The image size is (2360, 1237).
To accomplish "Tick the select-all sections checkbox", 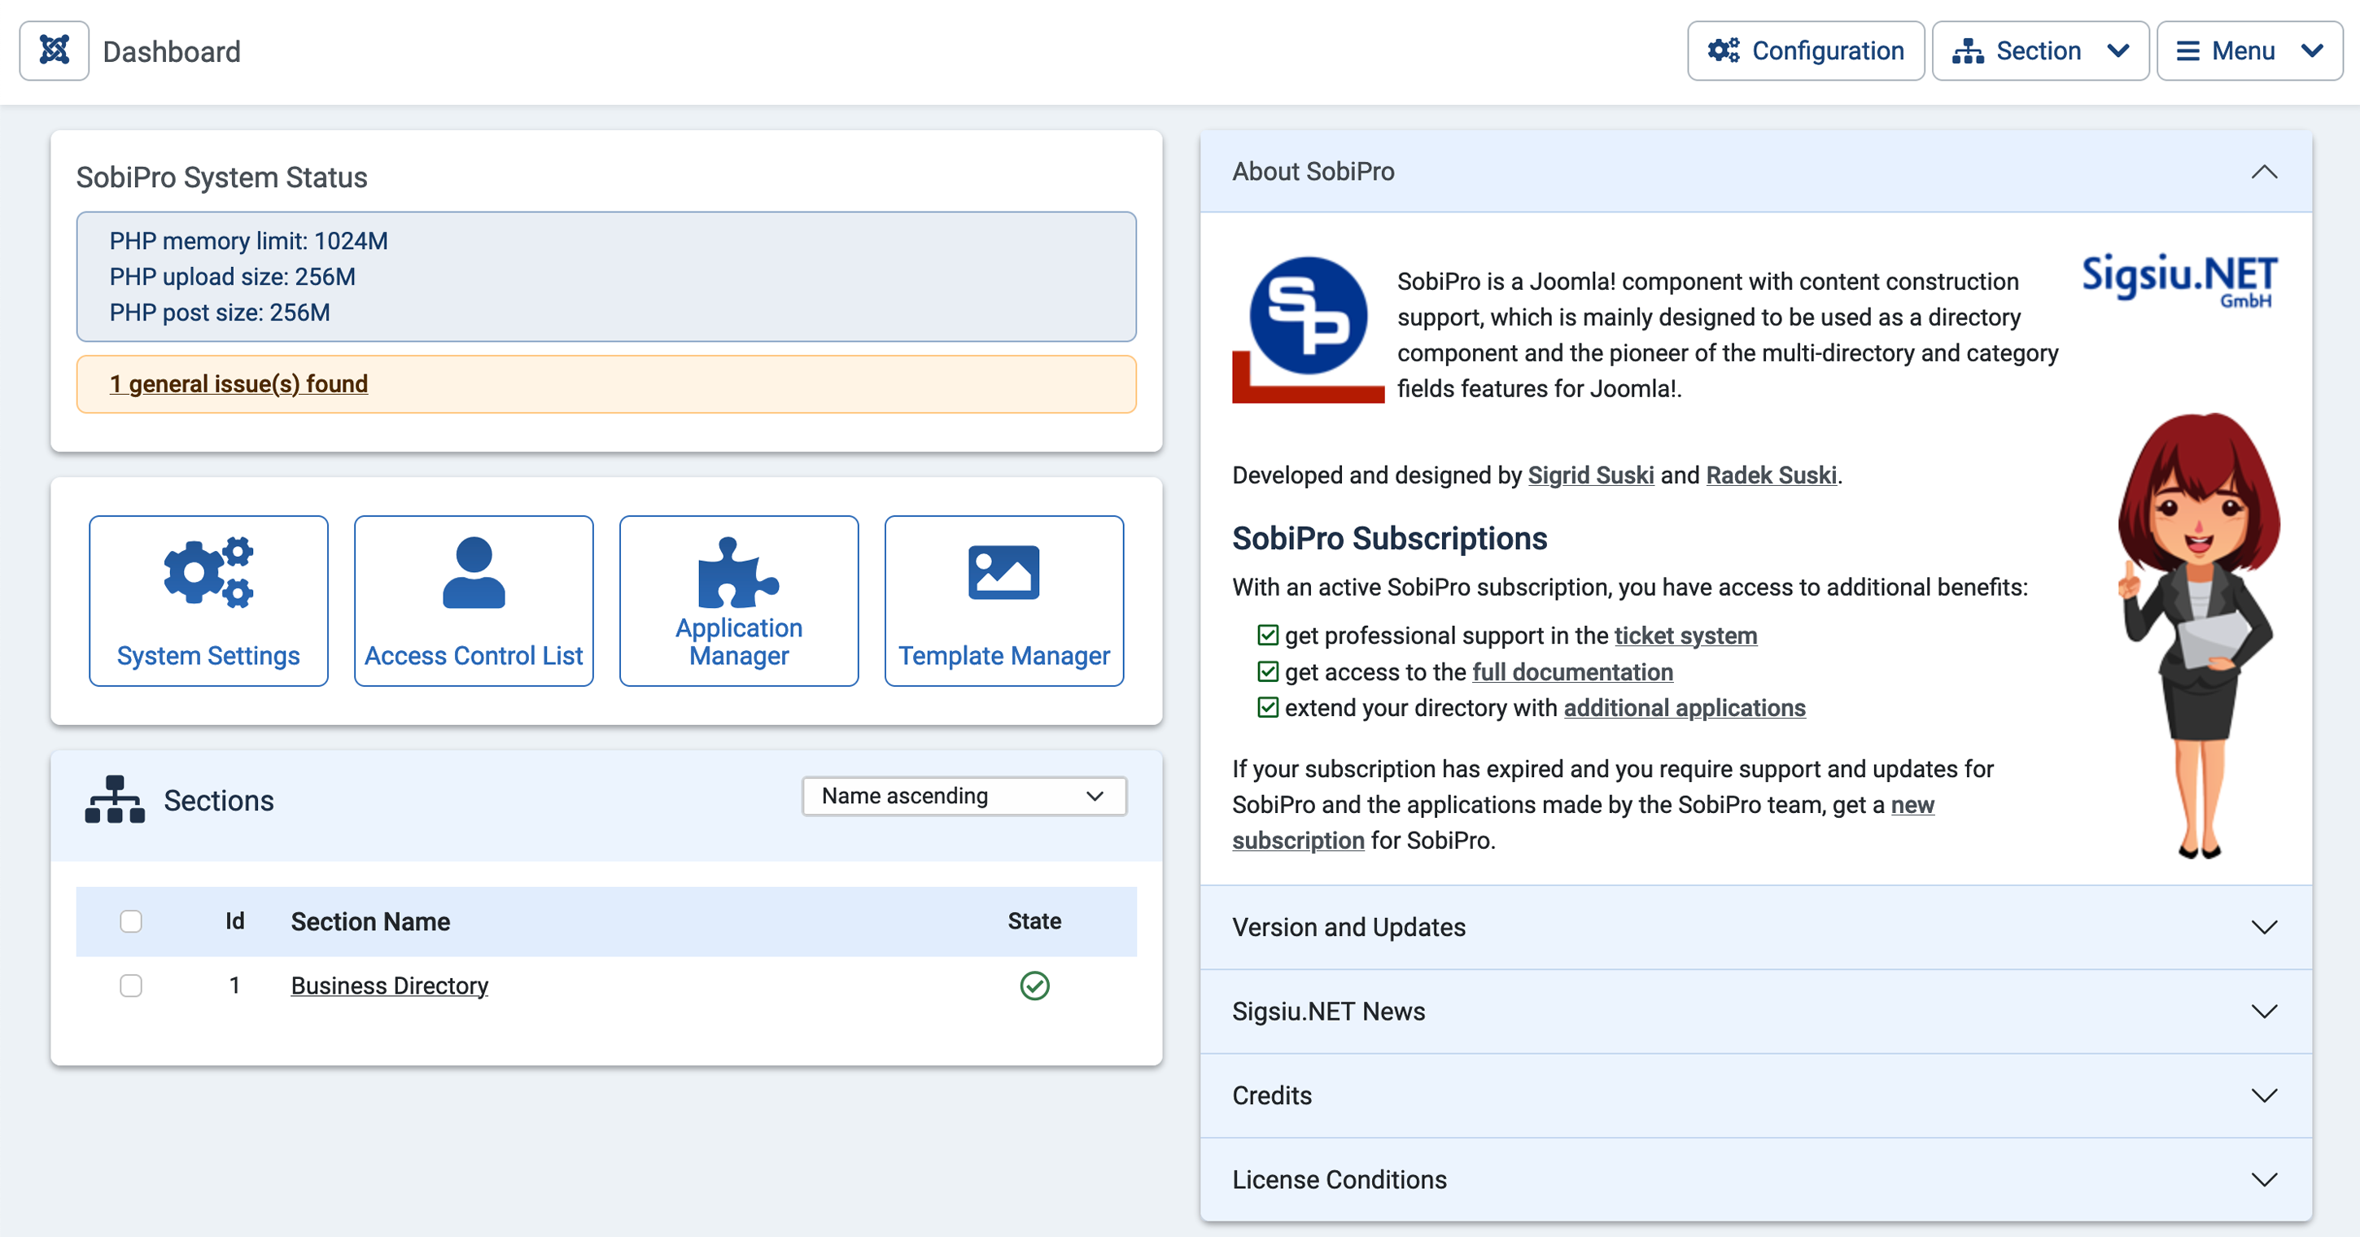I will pos(131,921).
